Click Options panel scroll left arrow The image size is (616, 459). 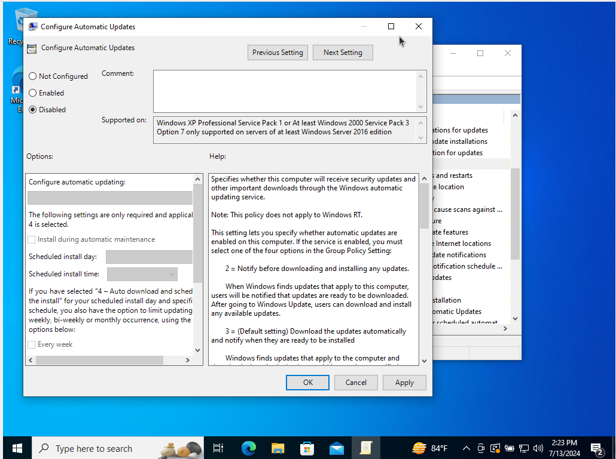tap(31, 360)
